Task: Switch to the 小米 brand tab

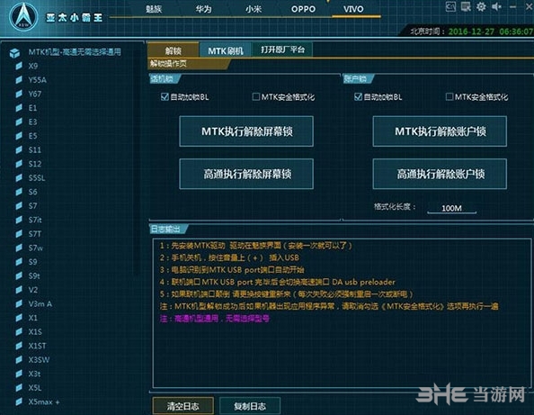Action: pos(254,9)
